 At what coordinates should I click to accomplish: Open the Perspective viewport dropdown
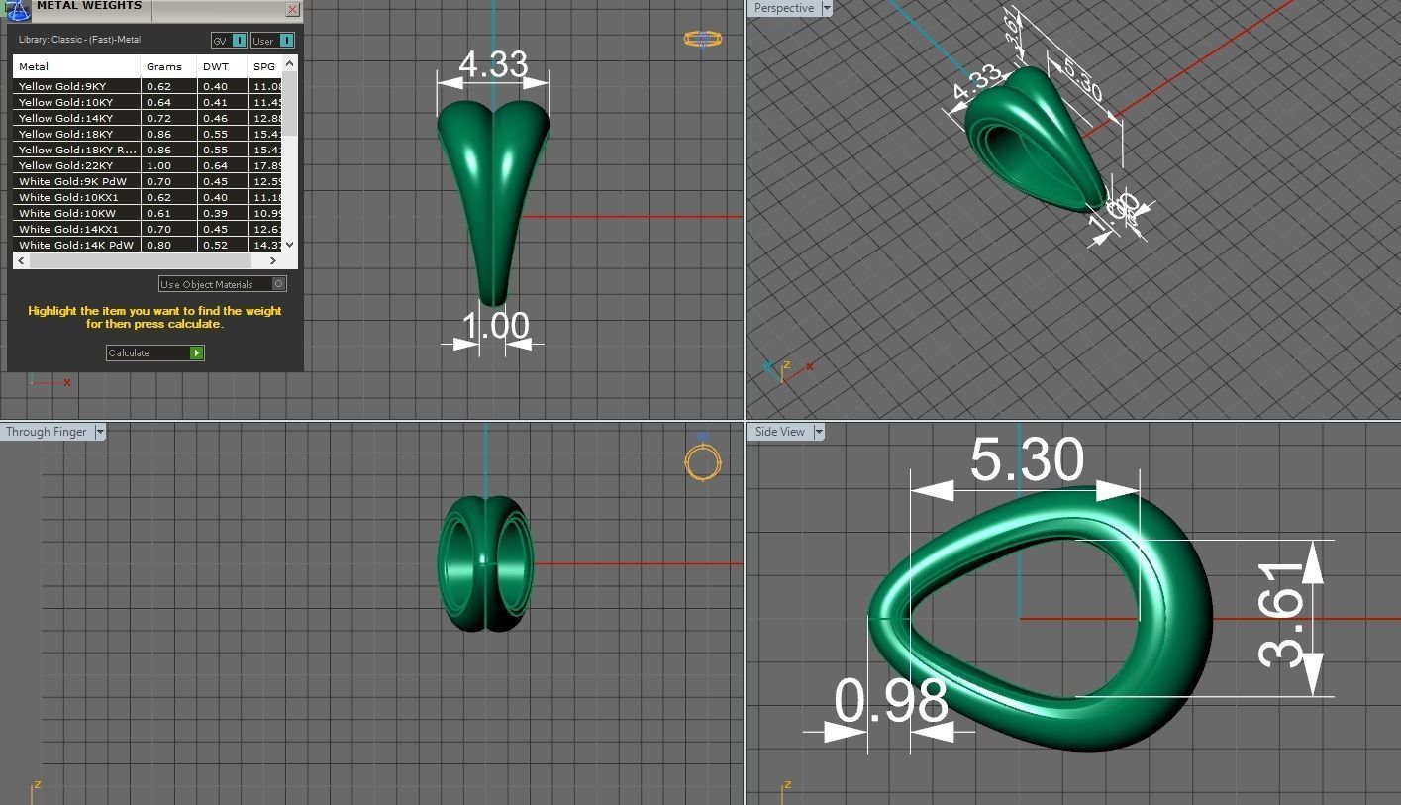point(827,8)
